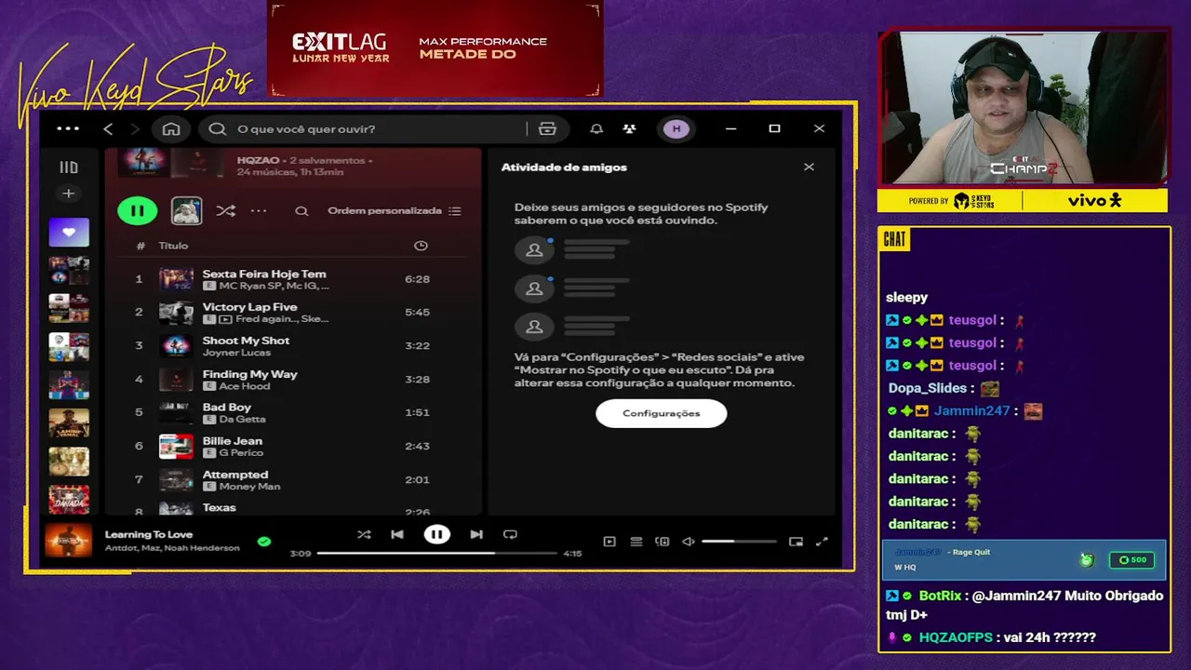Toggle shuffle in the playlist header
Viewport: 1191px width, 670px height.
click(225, 210)
